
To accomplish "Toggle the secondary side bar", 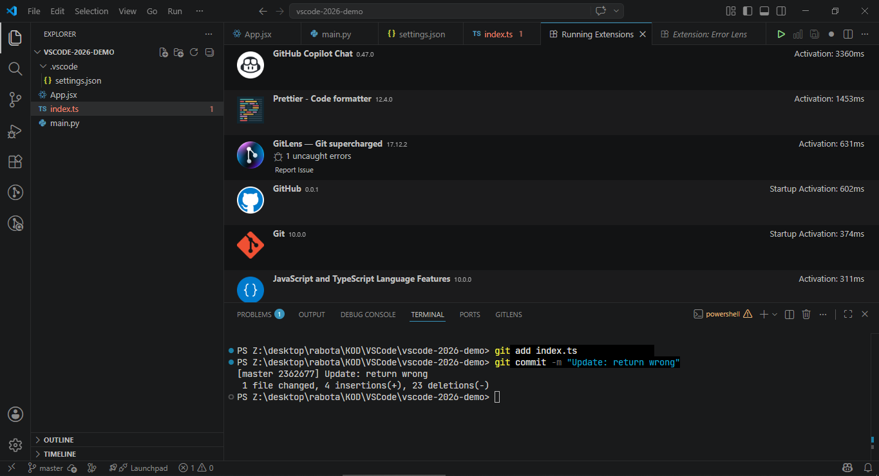I will tap(781, 11).
